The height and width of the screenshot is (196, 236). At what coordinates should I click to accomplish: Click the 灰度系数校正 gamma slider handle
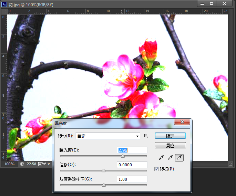104,185
